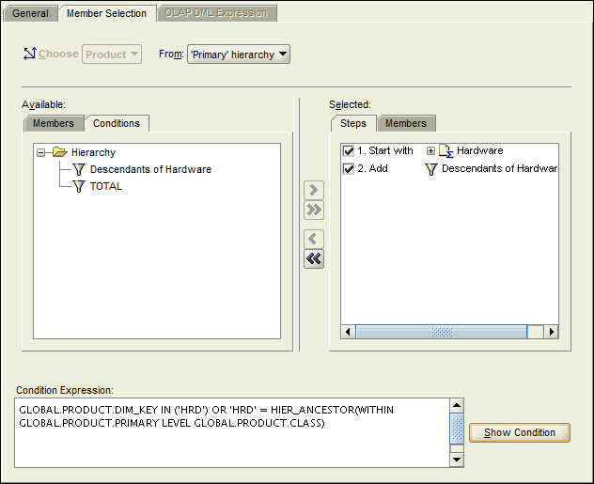Click the single right-arrow add button

click(314, 191)
